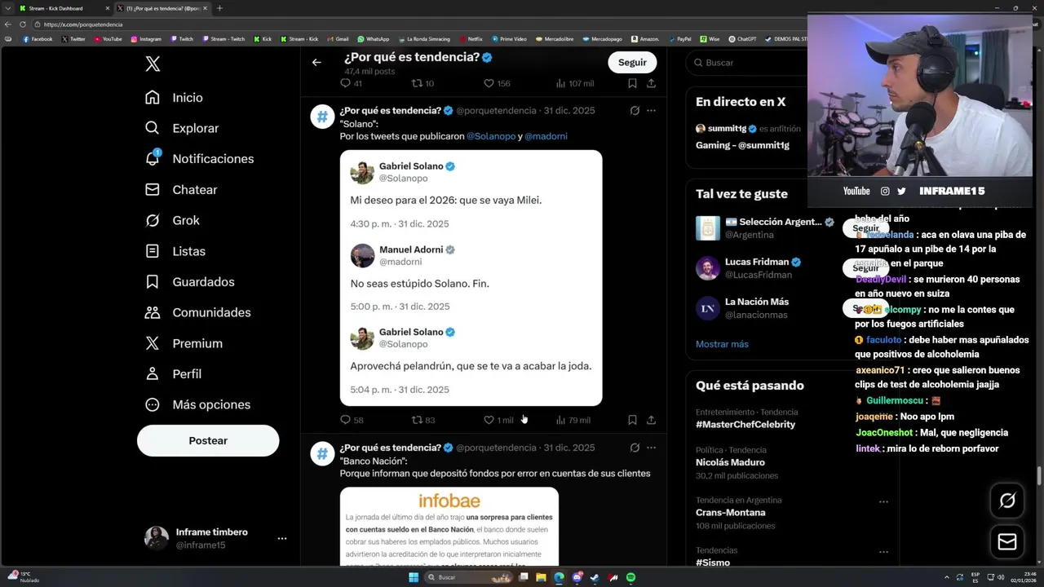1044x587 pixels.
Task: Open Perfil from the sidebar
Action: coord(173,374)
